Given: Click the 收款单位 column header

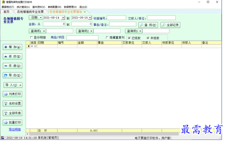Looking at the screenshot, I should (172, 43).
